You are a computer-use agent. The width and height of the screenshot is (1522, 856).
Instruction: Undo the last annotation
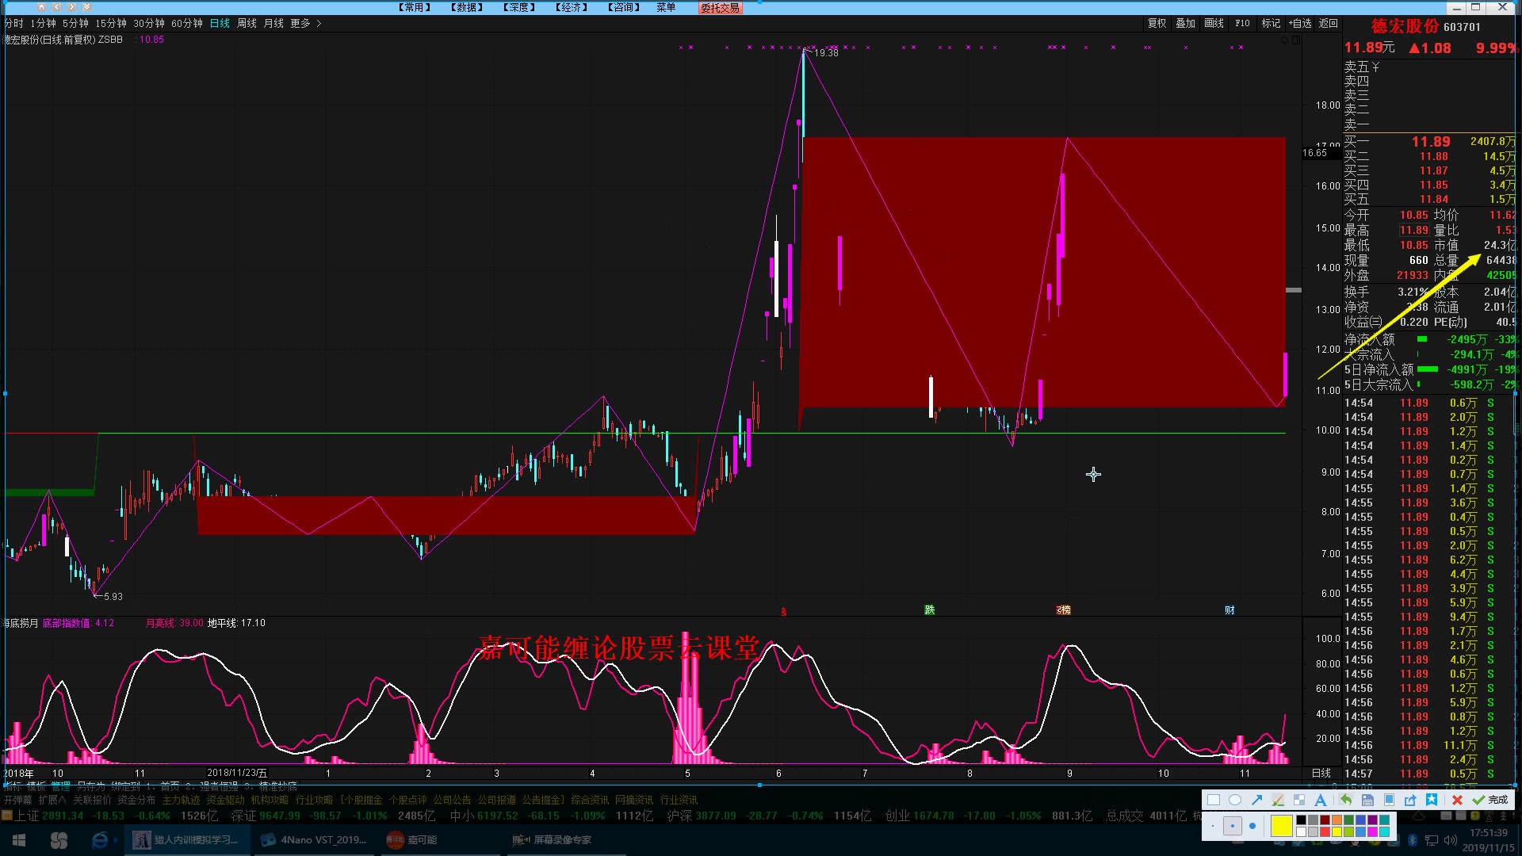(x=1346, y=800)
